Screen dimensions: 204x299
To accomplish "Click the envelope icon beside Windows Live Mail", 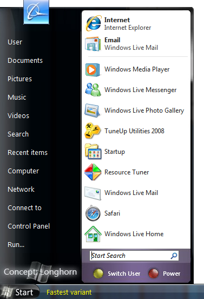I will tap(93, 193).
